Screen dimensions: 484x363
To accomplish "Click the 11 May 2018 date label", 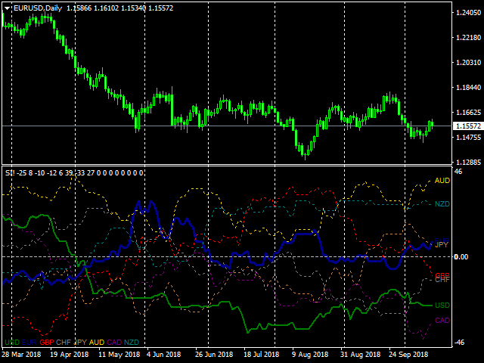I will [119, 354].
